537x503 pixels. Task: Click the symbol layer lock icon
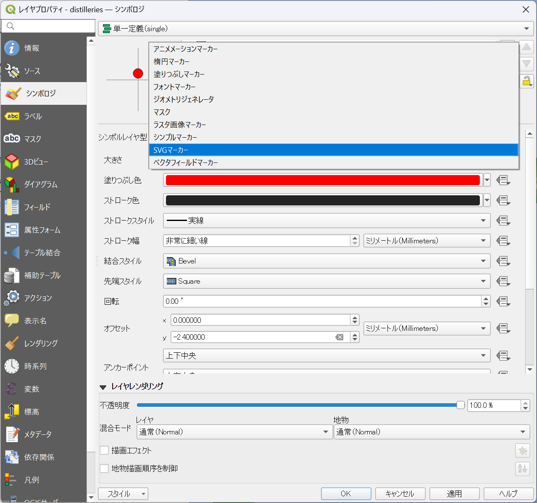pos(526,81)
